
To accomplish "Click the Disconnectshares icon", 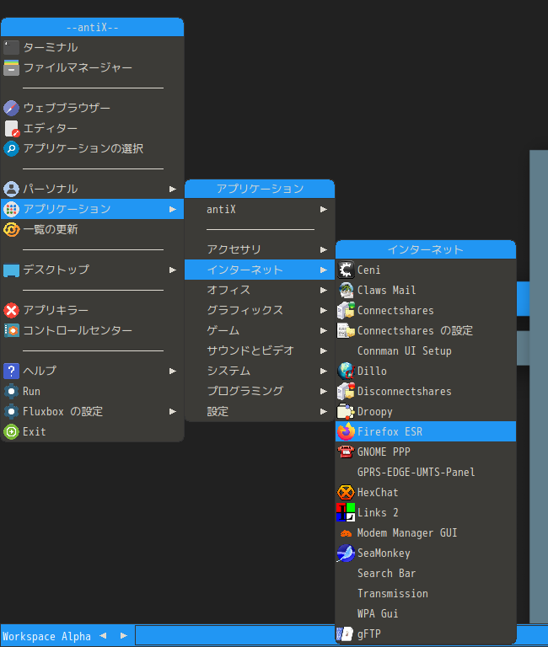I will click(x=346, y=391).
